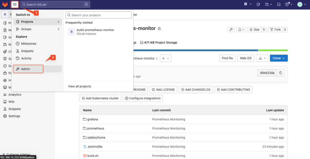Focus the Search GitLab field
The width and height of the screenshot is (310, 159).
pyautogui.click(x=55, y=4)
